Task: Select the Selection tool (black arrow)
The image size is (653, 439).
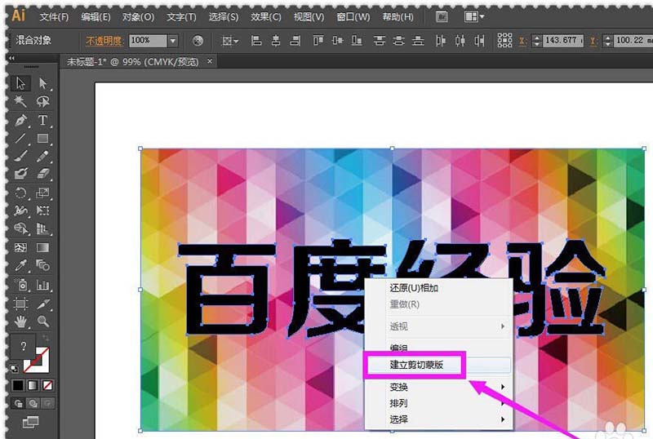Action: 20,83
